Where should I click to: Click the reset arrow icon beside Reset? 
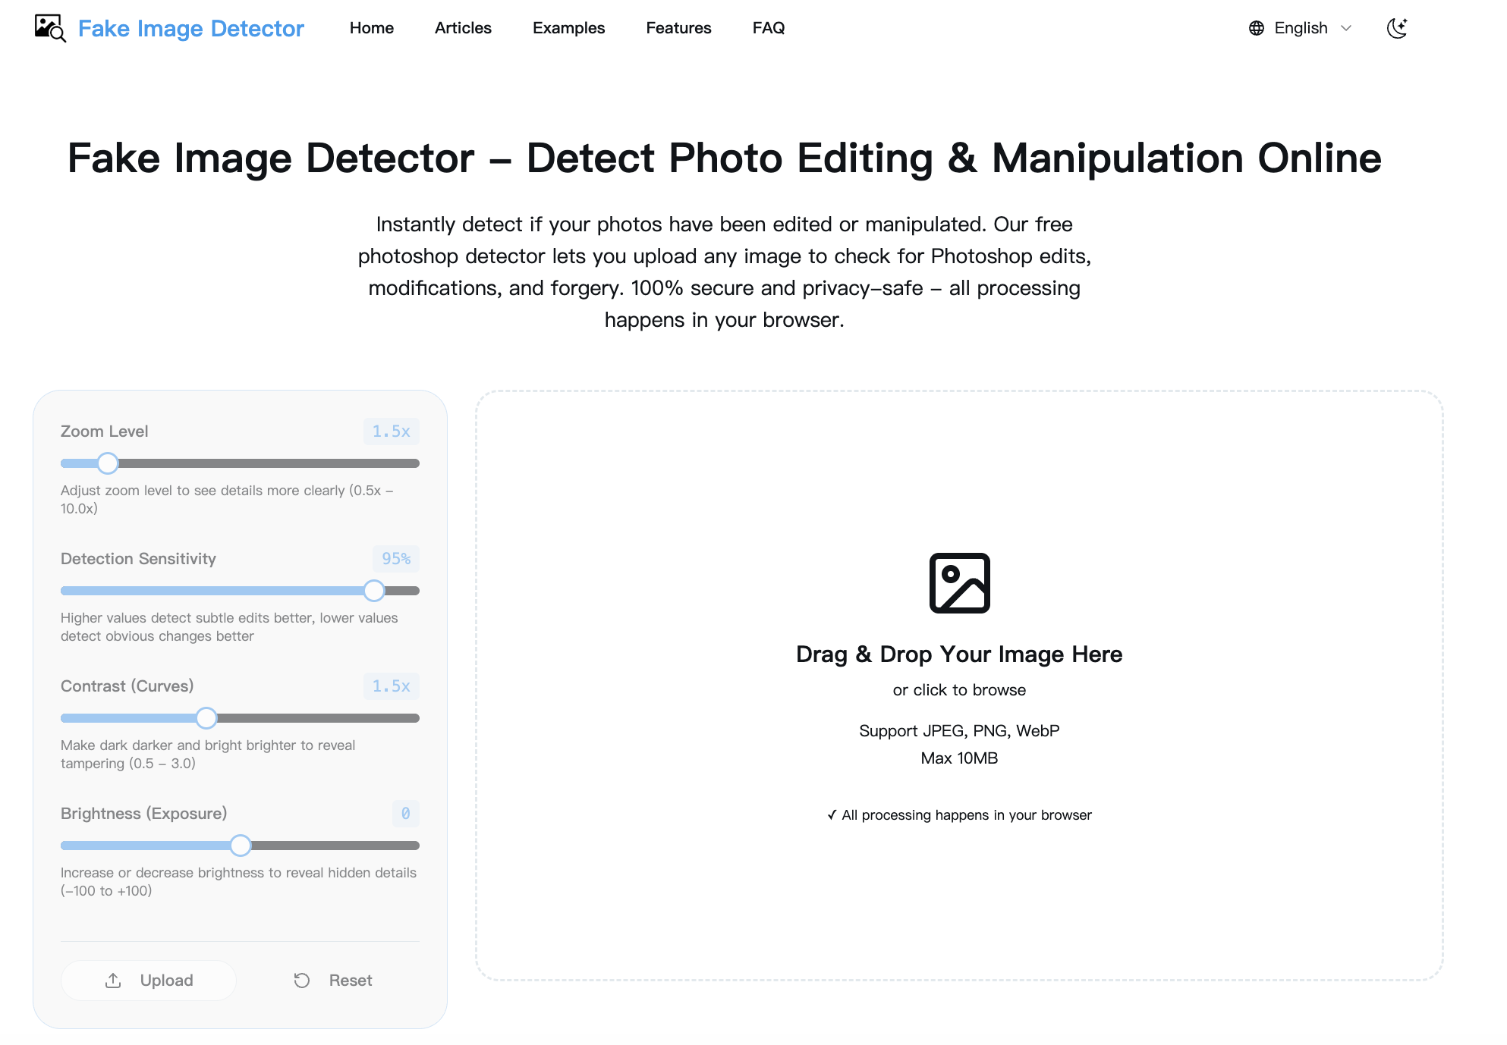click(x=302, y=980)
